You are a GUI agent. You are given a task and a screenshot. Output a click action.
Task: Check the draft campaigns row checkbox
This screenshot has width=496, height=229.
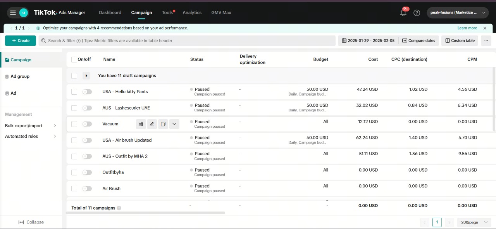74,76
